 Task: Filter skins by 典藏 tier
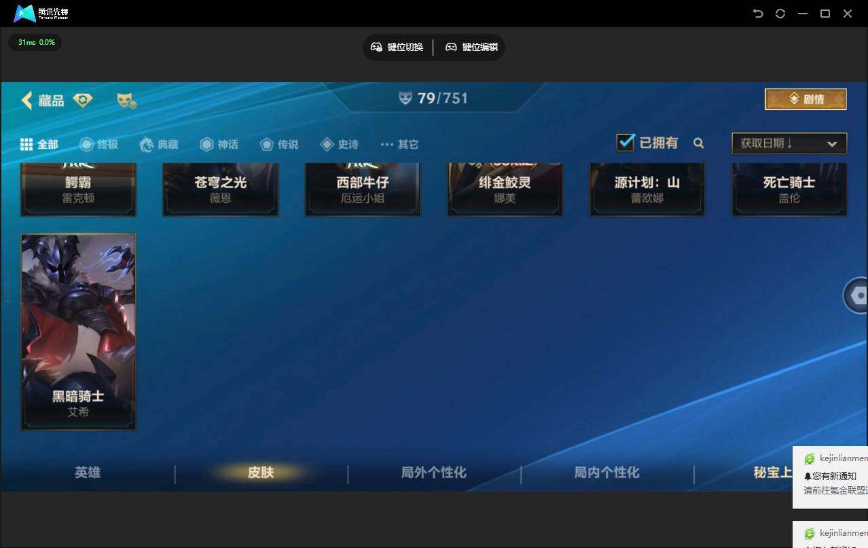pyautogui.click(x=159, y=144)
